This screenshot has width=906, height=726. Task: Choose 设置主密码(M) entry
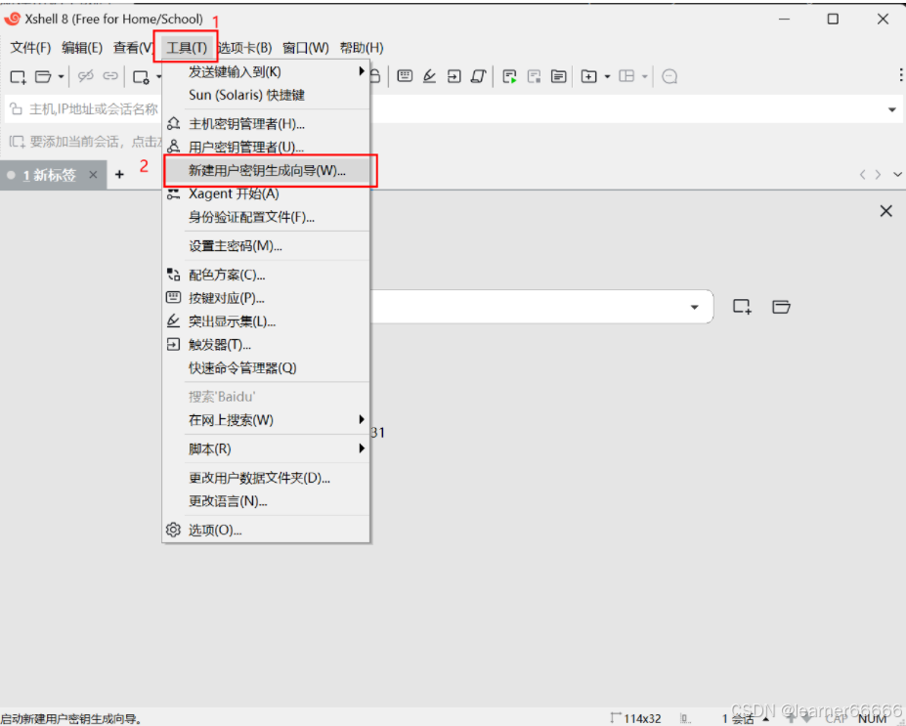click(x=266, y=246)
